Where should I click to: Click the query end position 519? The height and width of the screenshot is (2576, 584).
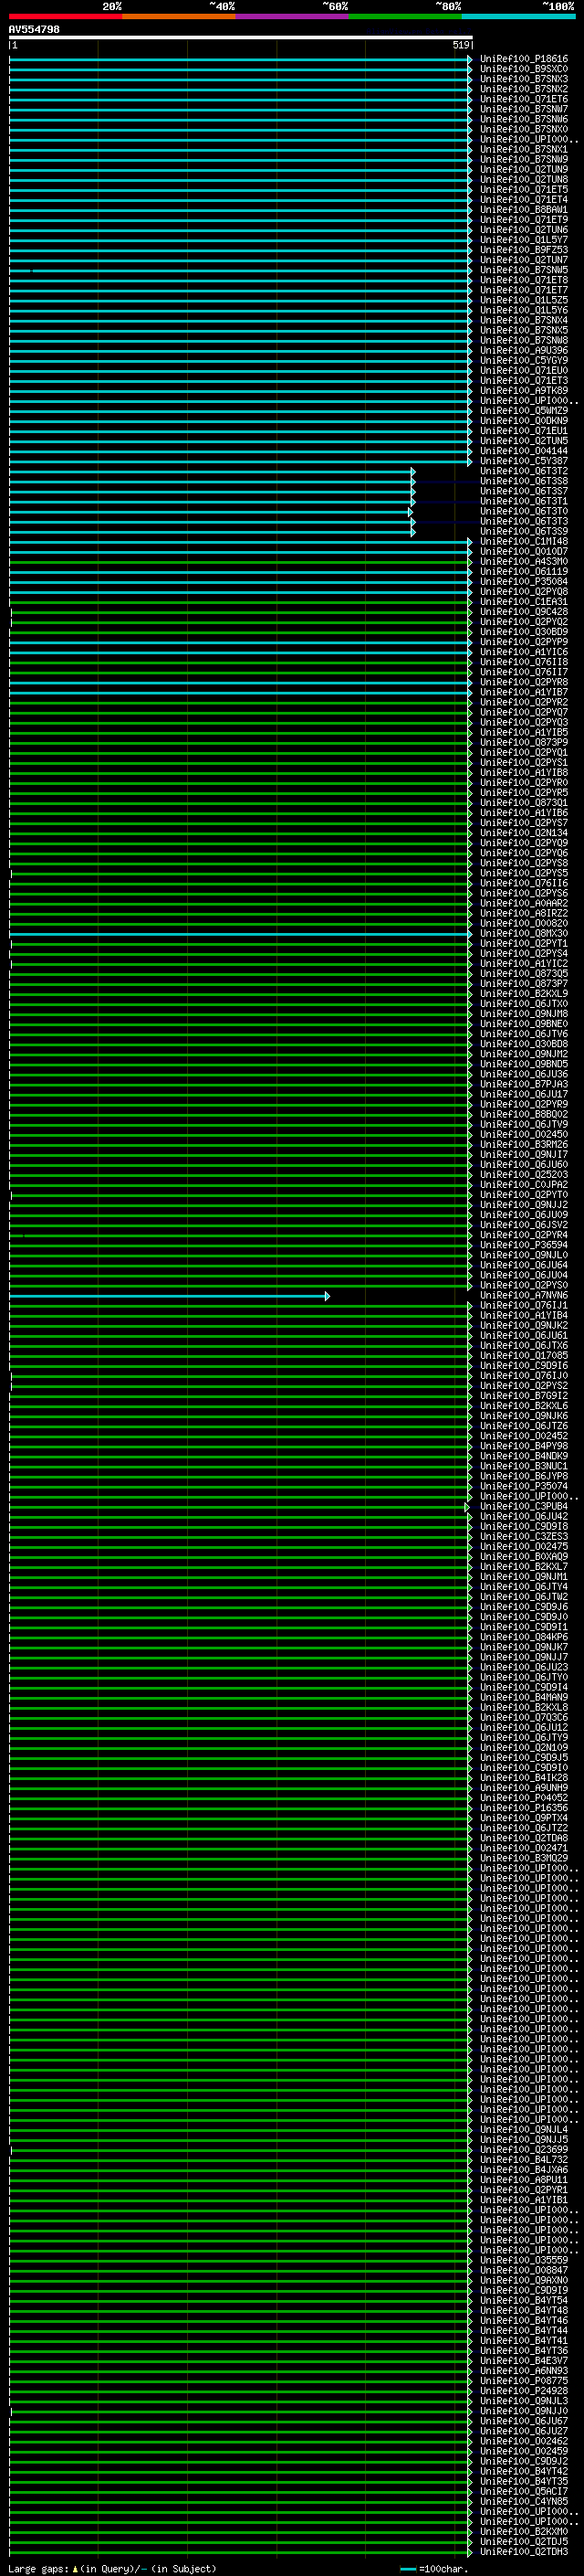click(x=460, y=45)
